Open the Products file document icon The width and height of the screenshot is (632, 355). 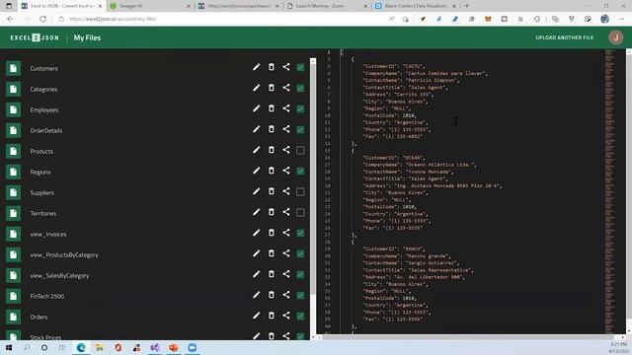pyautogui.click(x=13, y=151)
